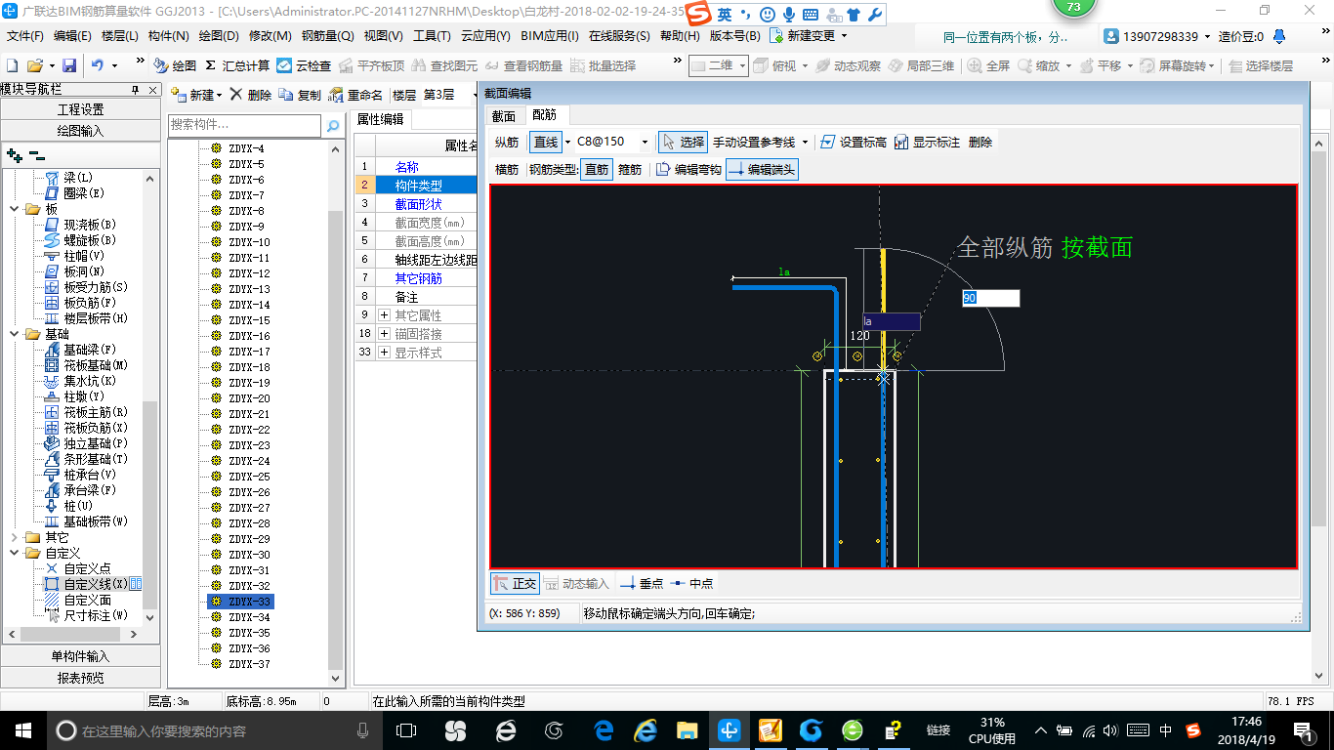Select 平移 pan tool
This screenshot has width=1334, height=750.
pos(1101,65)
